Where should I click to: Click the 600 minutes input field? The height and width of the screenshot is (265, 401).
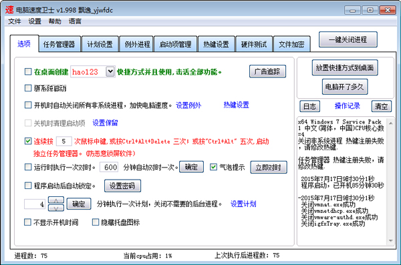click(x=109, y=168)
